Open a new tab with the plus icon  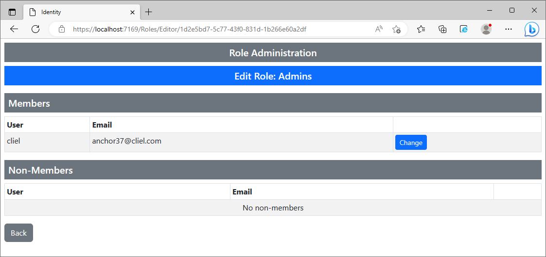click(x=149, y=12)
